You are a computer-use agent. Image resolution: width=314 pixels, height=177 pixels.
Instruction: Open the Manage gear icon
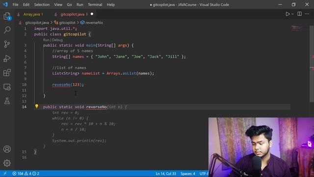click(x=7, y=163)
